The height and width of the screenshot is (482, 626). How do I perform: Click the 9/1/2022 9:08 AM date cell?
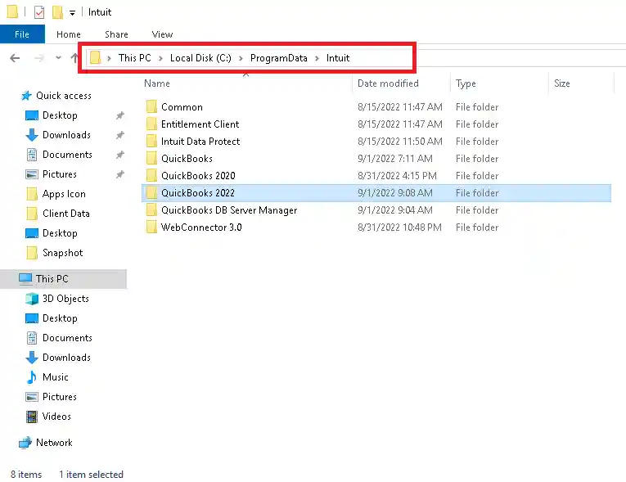(x=395, y=193)
